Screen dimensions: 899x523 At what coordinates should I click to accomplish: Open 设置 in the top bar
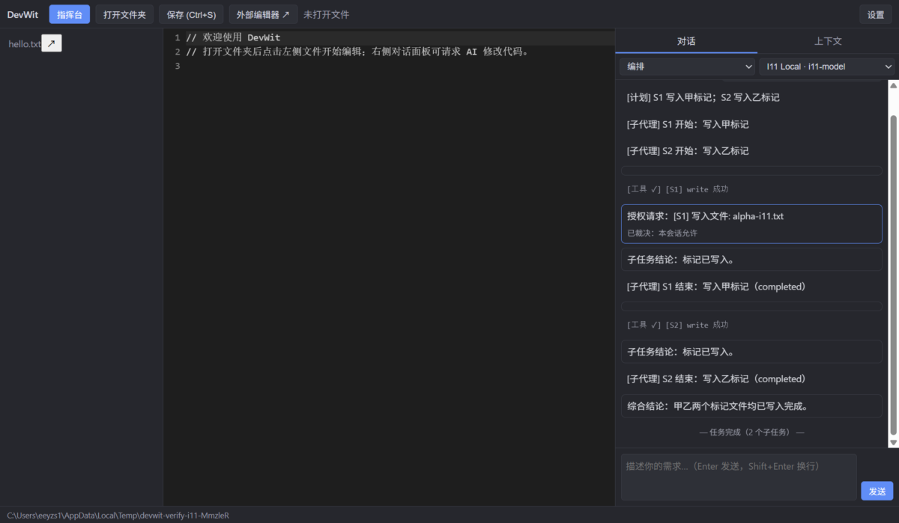[876, 14]
